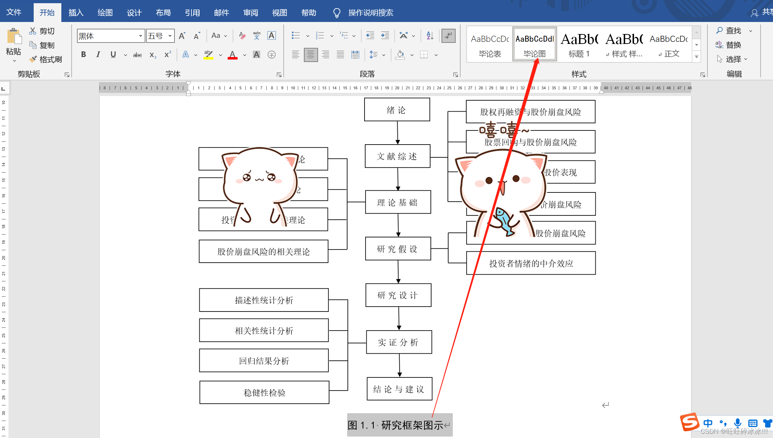
Task: Open font size dropdown 五号
Action: (x=170, y=36)
